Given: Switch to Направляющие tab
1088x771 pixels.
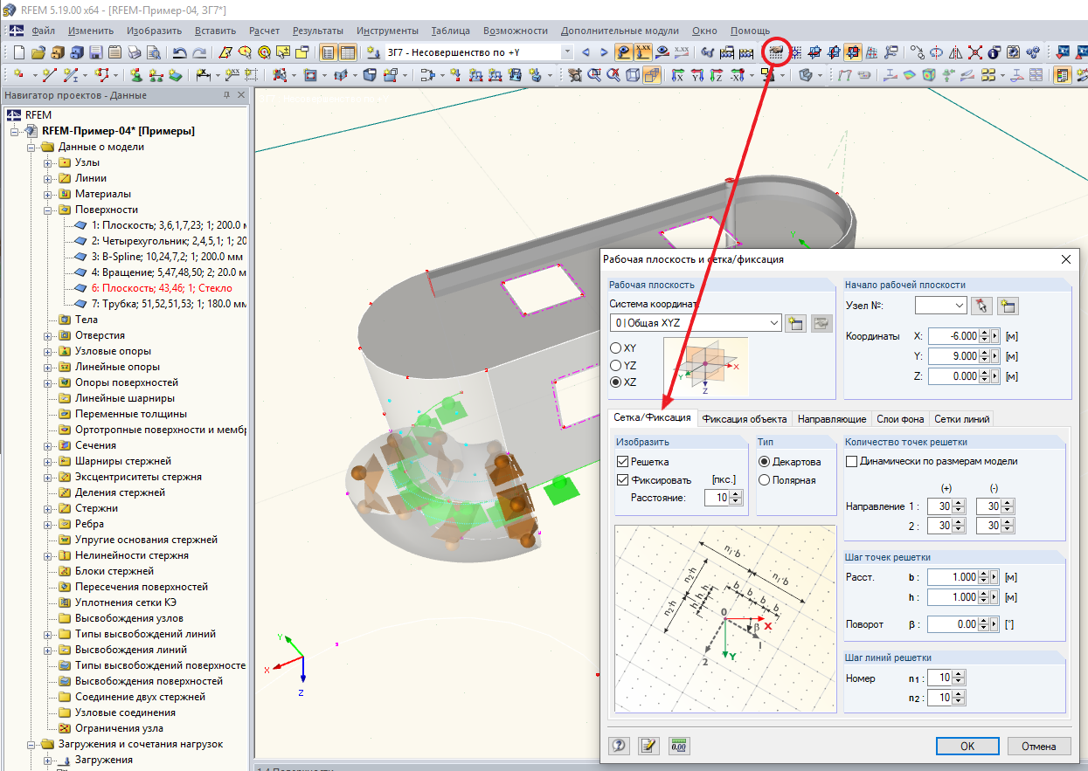Looking at the screenshot, I should click(x=832, y=418).
